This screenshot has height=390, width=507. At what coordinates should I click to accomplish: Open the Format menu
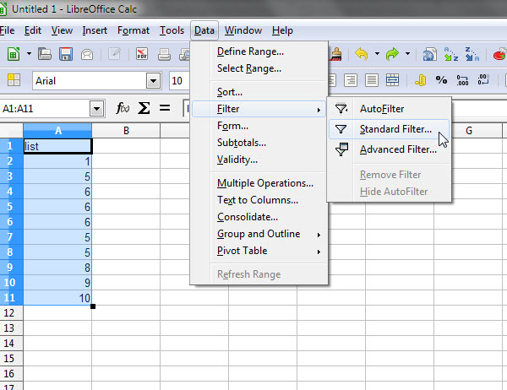[x=134, y=30]
